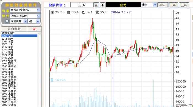Select 2542 興富發 in the stock list
This screenshot has width=193, height=107.
(x=20, y=66)
